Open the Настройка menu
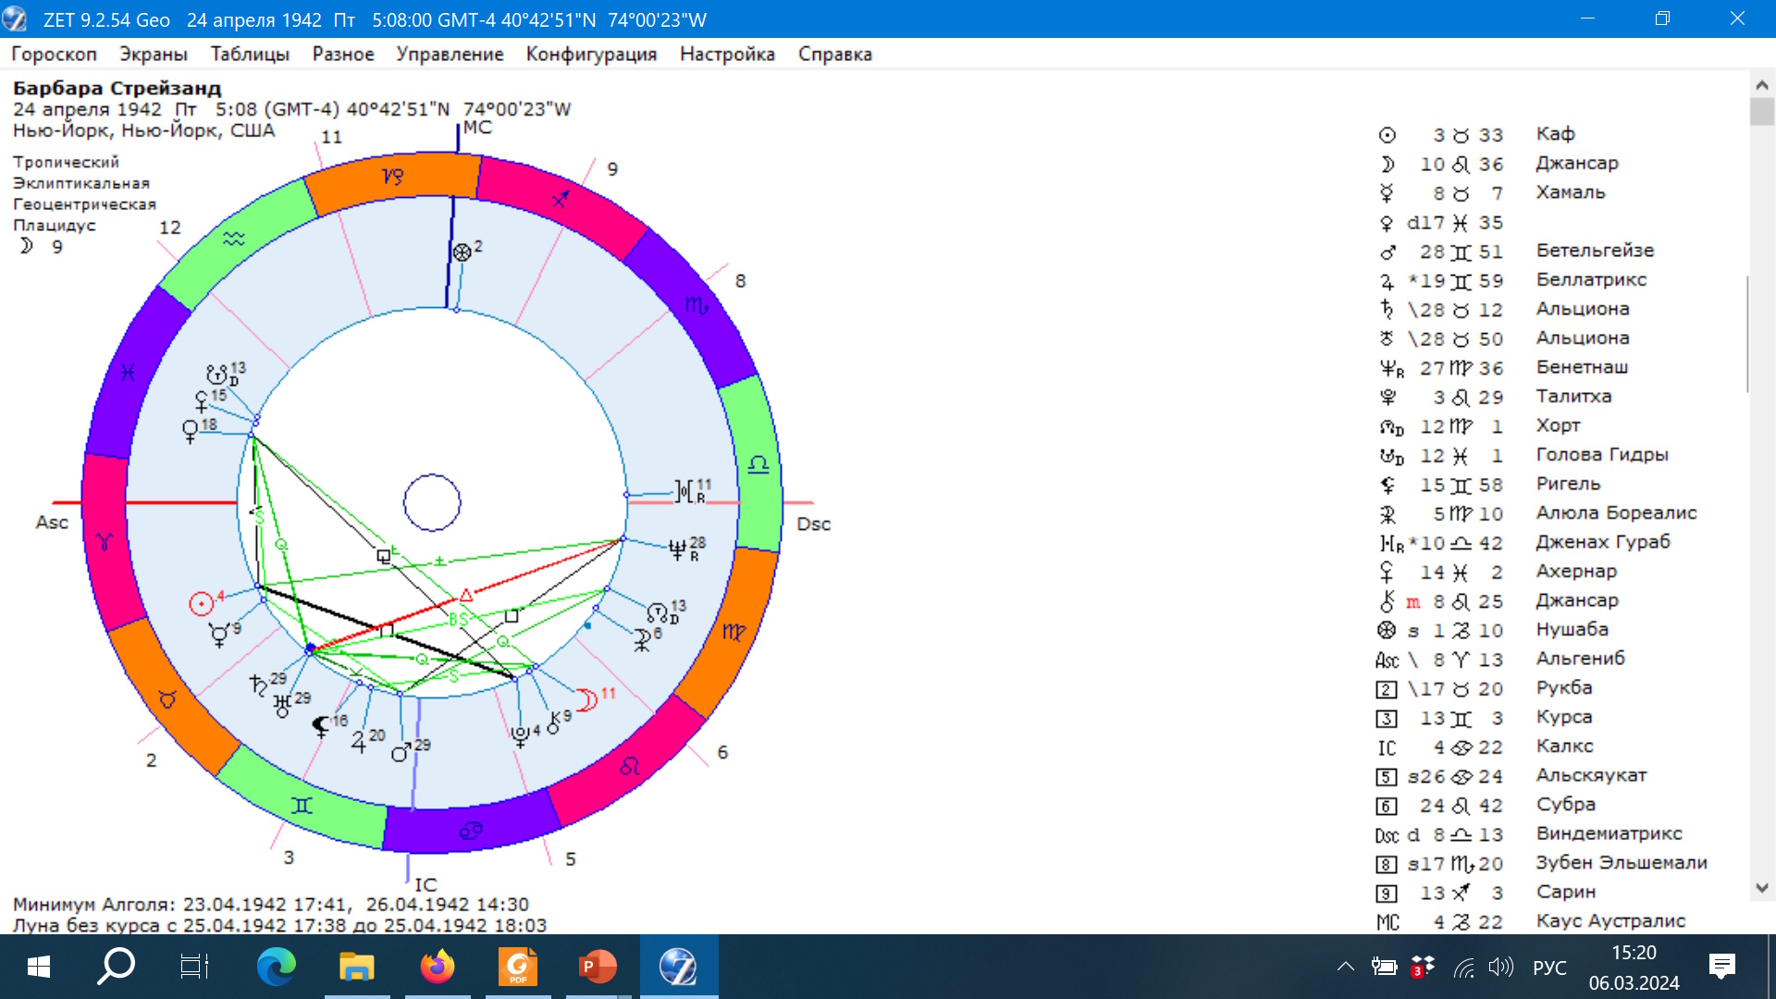Screen dimensions: 1776x999 coord(727,55)
